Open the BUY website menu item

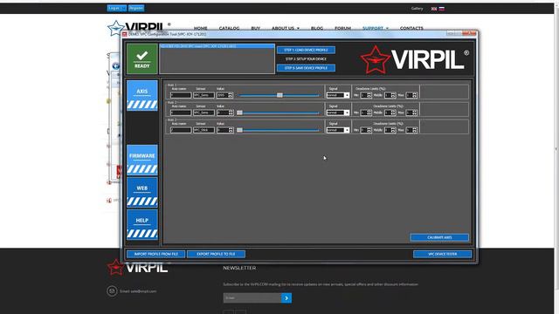pos(256,28)
